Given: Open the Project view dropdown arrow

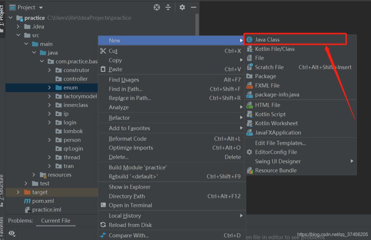Looking at the screenshot, I should tap(41, 8).
